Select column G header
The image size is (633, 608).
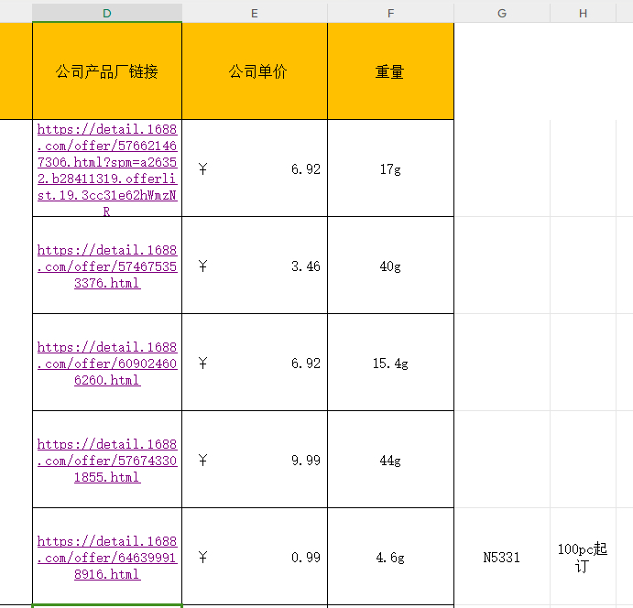click(x=502, y=13)
